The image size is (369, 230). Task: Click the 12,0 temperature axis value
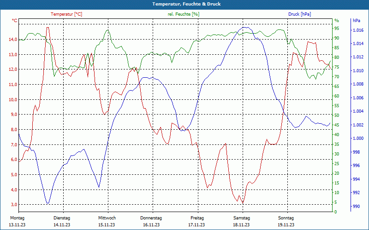(13, 69)
